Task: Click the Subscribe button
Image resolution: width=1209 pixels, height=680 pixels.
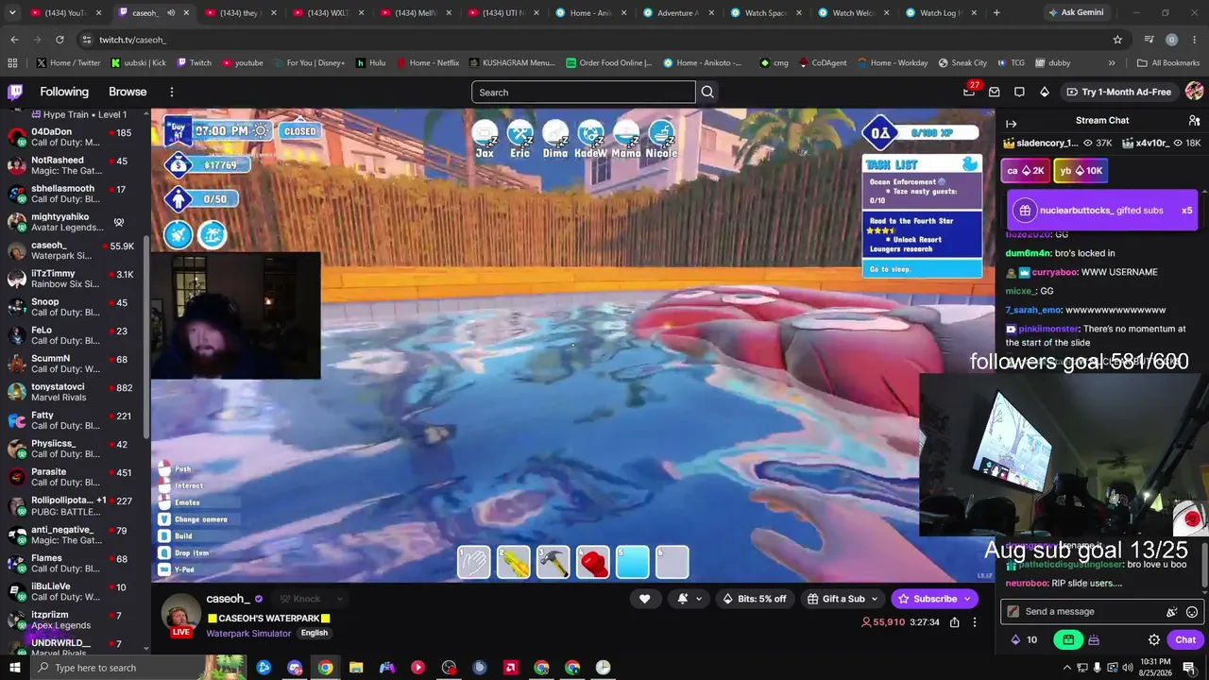Action: [x=934, y=599]
